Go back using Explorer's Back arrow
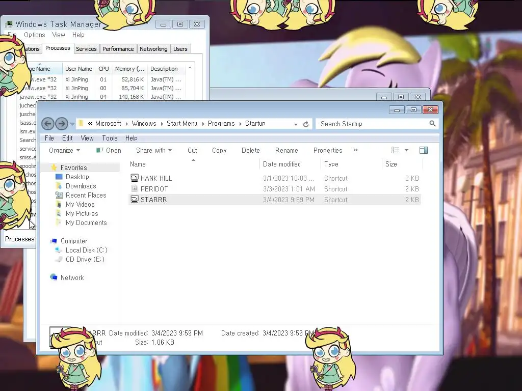The image size is (522, 391). point(47,124)
